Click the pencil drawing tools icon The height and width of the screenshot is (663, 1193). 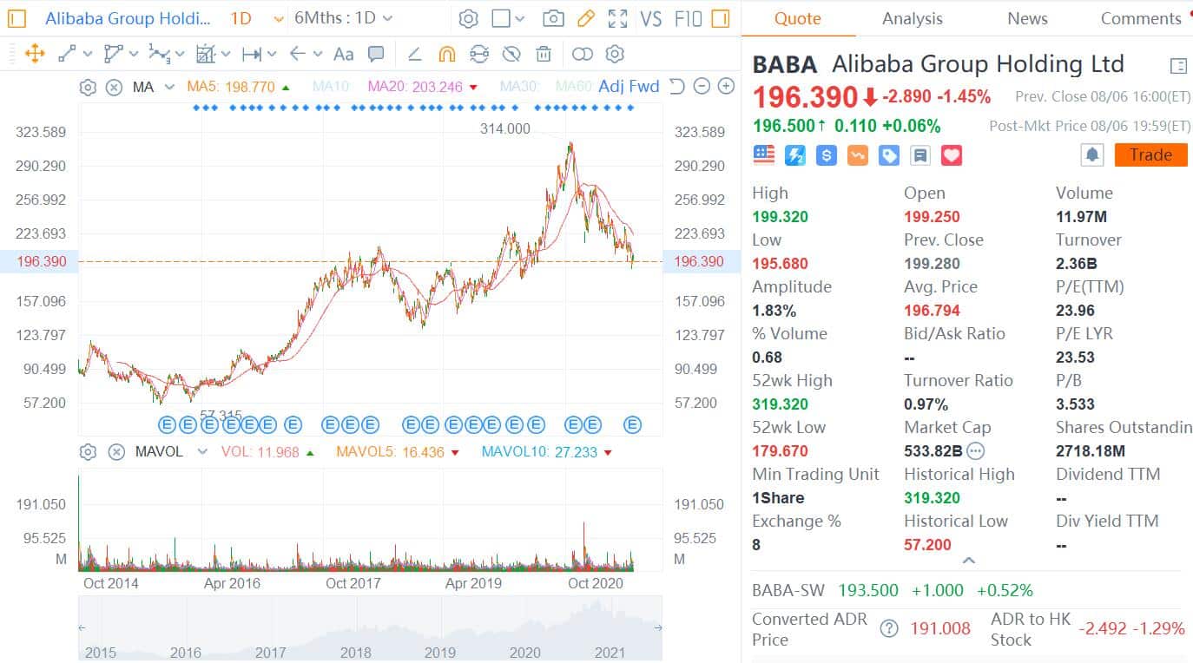coord(586,18)
